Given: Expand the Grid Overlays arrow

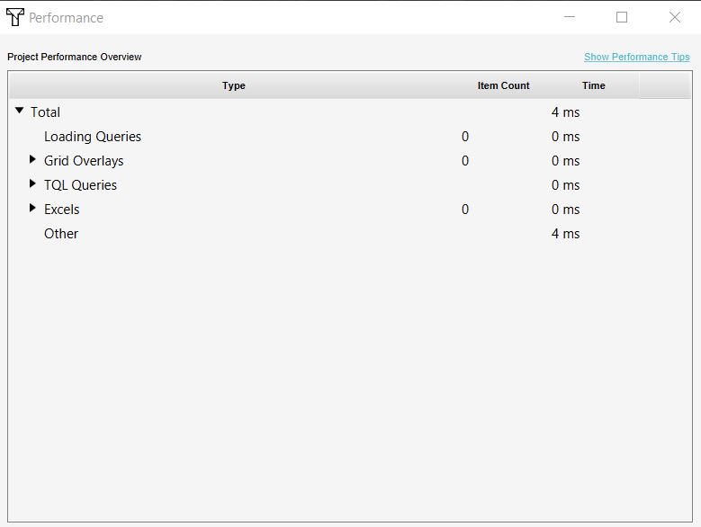Looking at the screenshot, I should pyautogui.click(x=33, y=160).
